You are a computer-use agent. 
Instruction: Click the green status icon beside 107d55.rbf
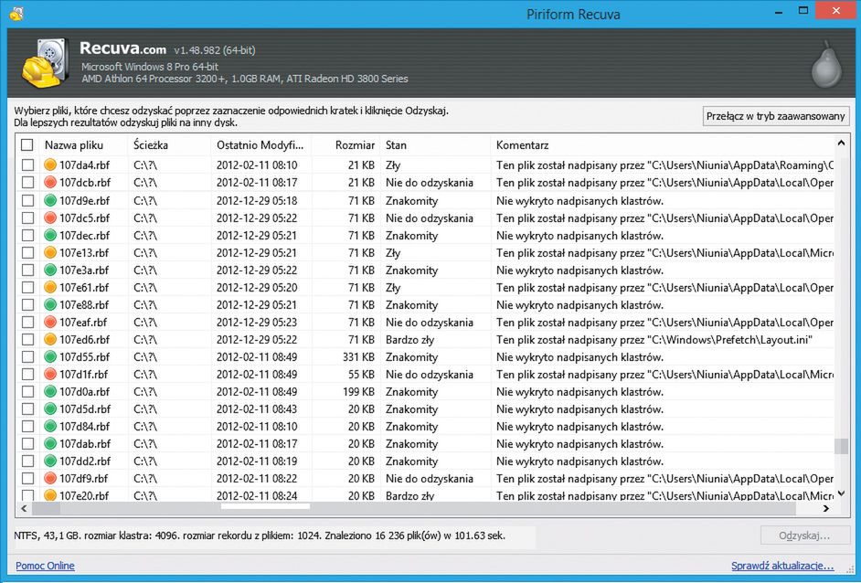tap(50, 356)
